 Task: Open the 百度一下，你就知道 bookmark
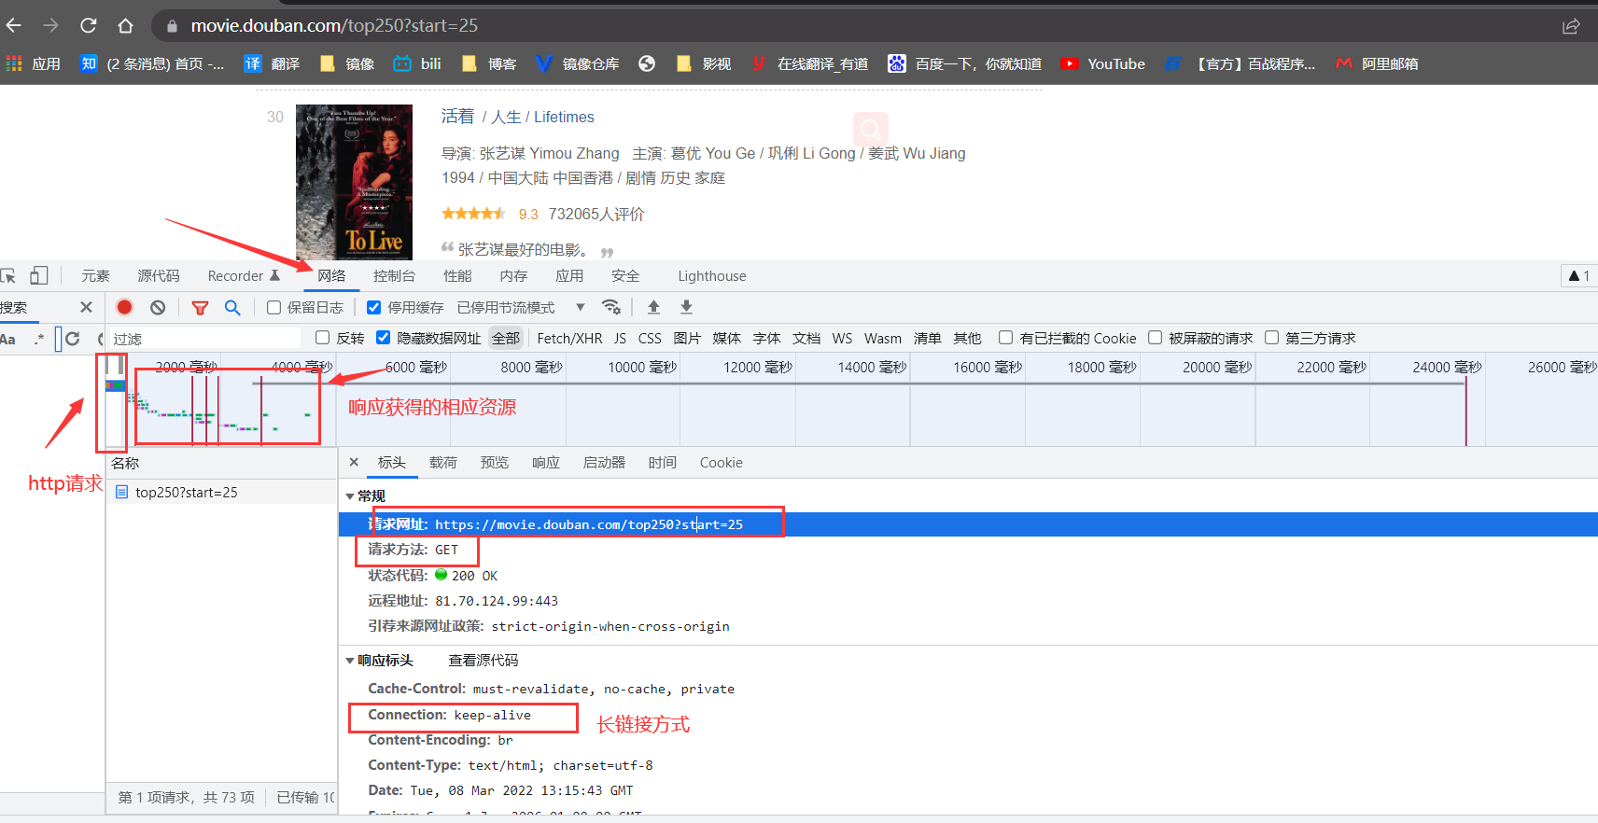[964, 63]
